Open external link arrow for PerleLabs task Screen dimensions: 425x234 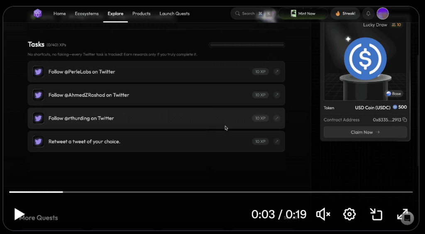(x=277, y=72)
